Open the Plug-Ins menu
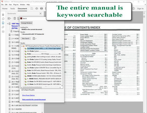The height and width of the screenshot is (113, 147). click(x=16, y=5)
